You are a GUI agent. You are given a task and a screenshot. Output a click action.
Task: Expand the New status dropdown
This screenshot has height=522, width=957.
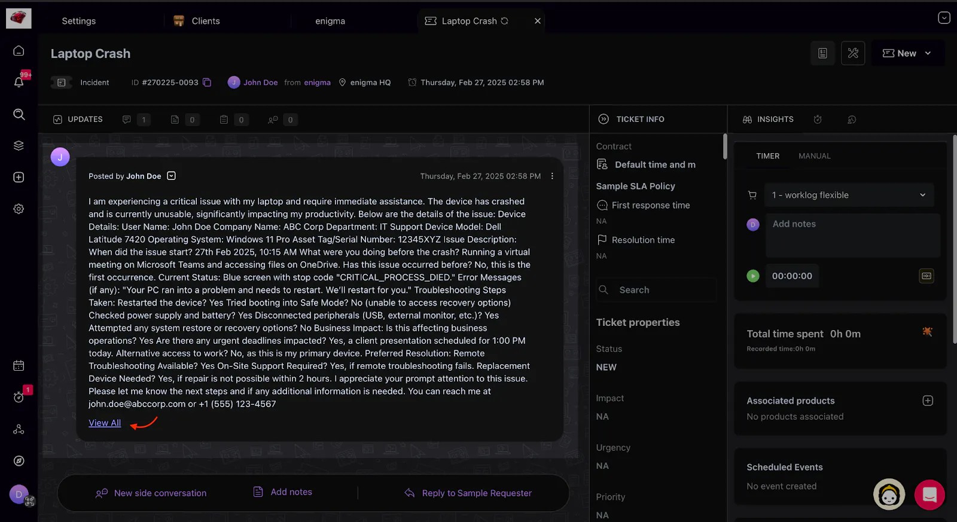click(907, 53)
